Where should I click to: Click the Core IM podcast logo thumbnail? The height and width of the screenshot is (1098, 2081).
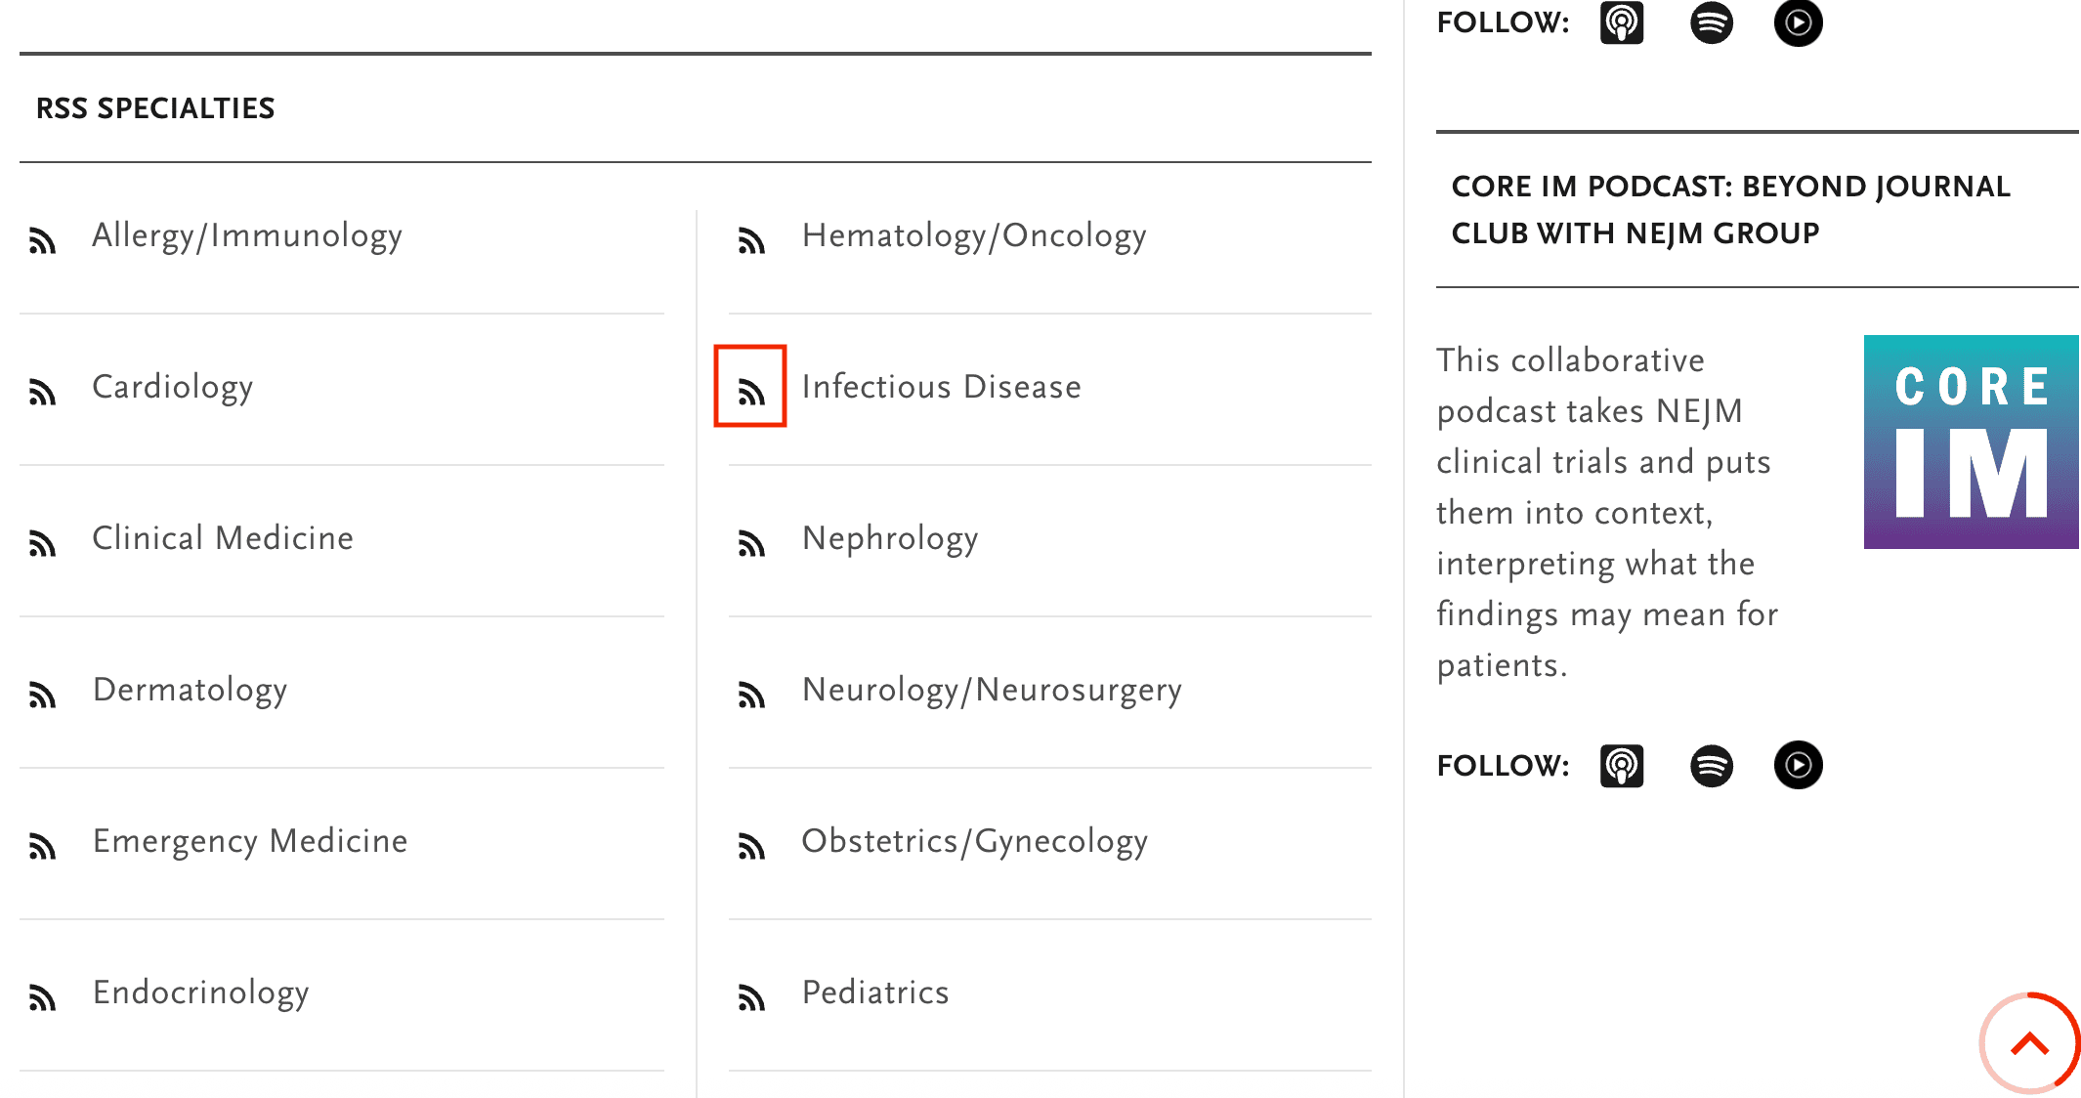coord(1971,442)
